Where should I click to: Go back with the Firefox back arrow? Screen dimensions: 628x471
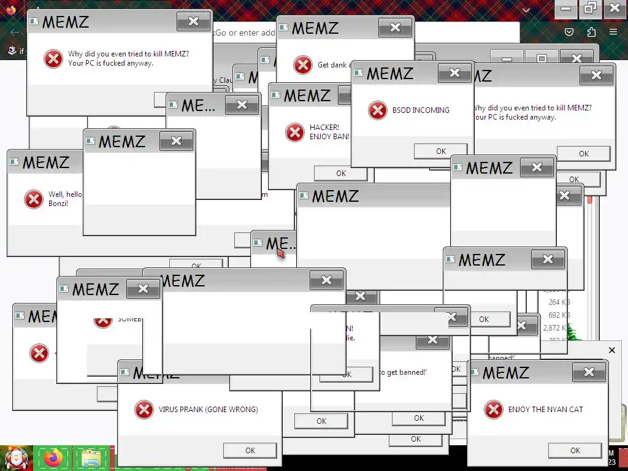click(x=15, y=32)
